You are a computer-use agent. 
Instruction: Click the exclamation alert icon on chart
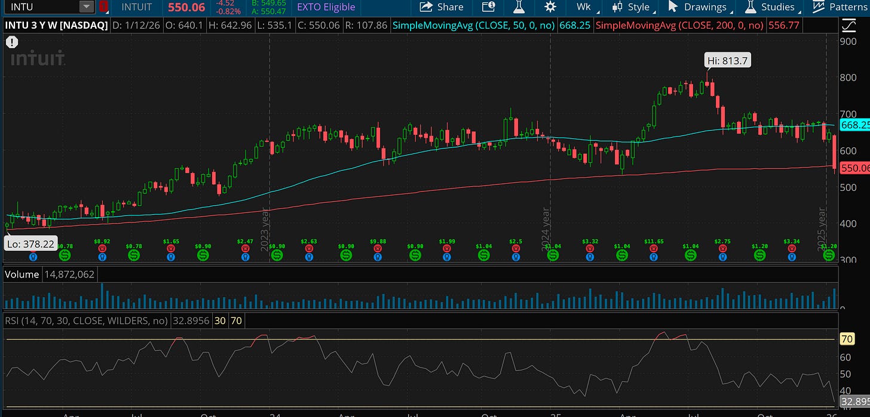point(12,42)
